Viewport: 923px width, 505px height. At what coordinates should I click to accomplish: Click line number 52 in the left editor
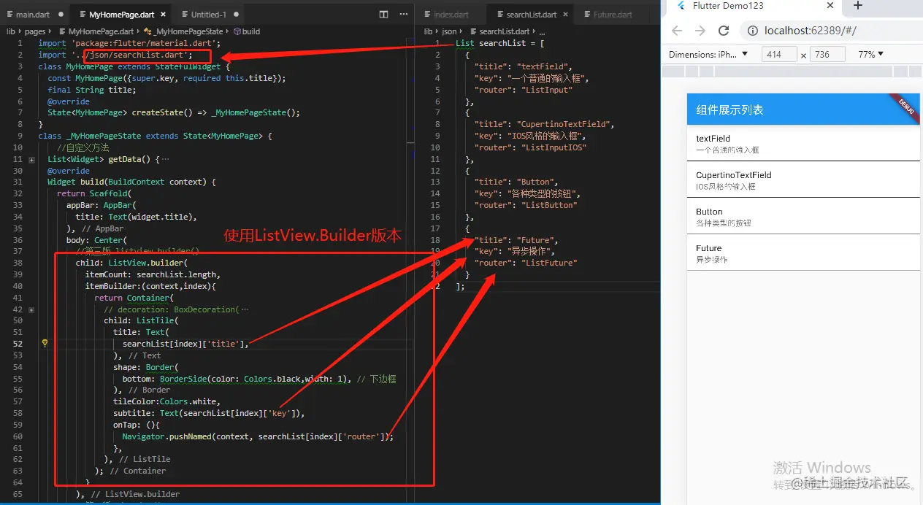tap(18, 344)
